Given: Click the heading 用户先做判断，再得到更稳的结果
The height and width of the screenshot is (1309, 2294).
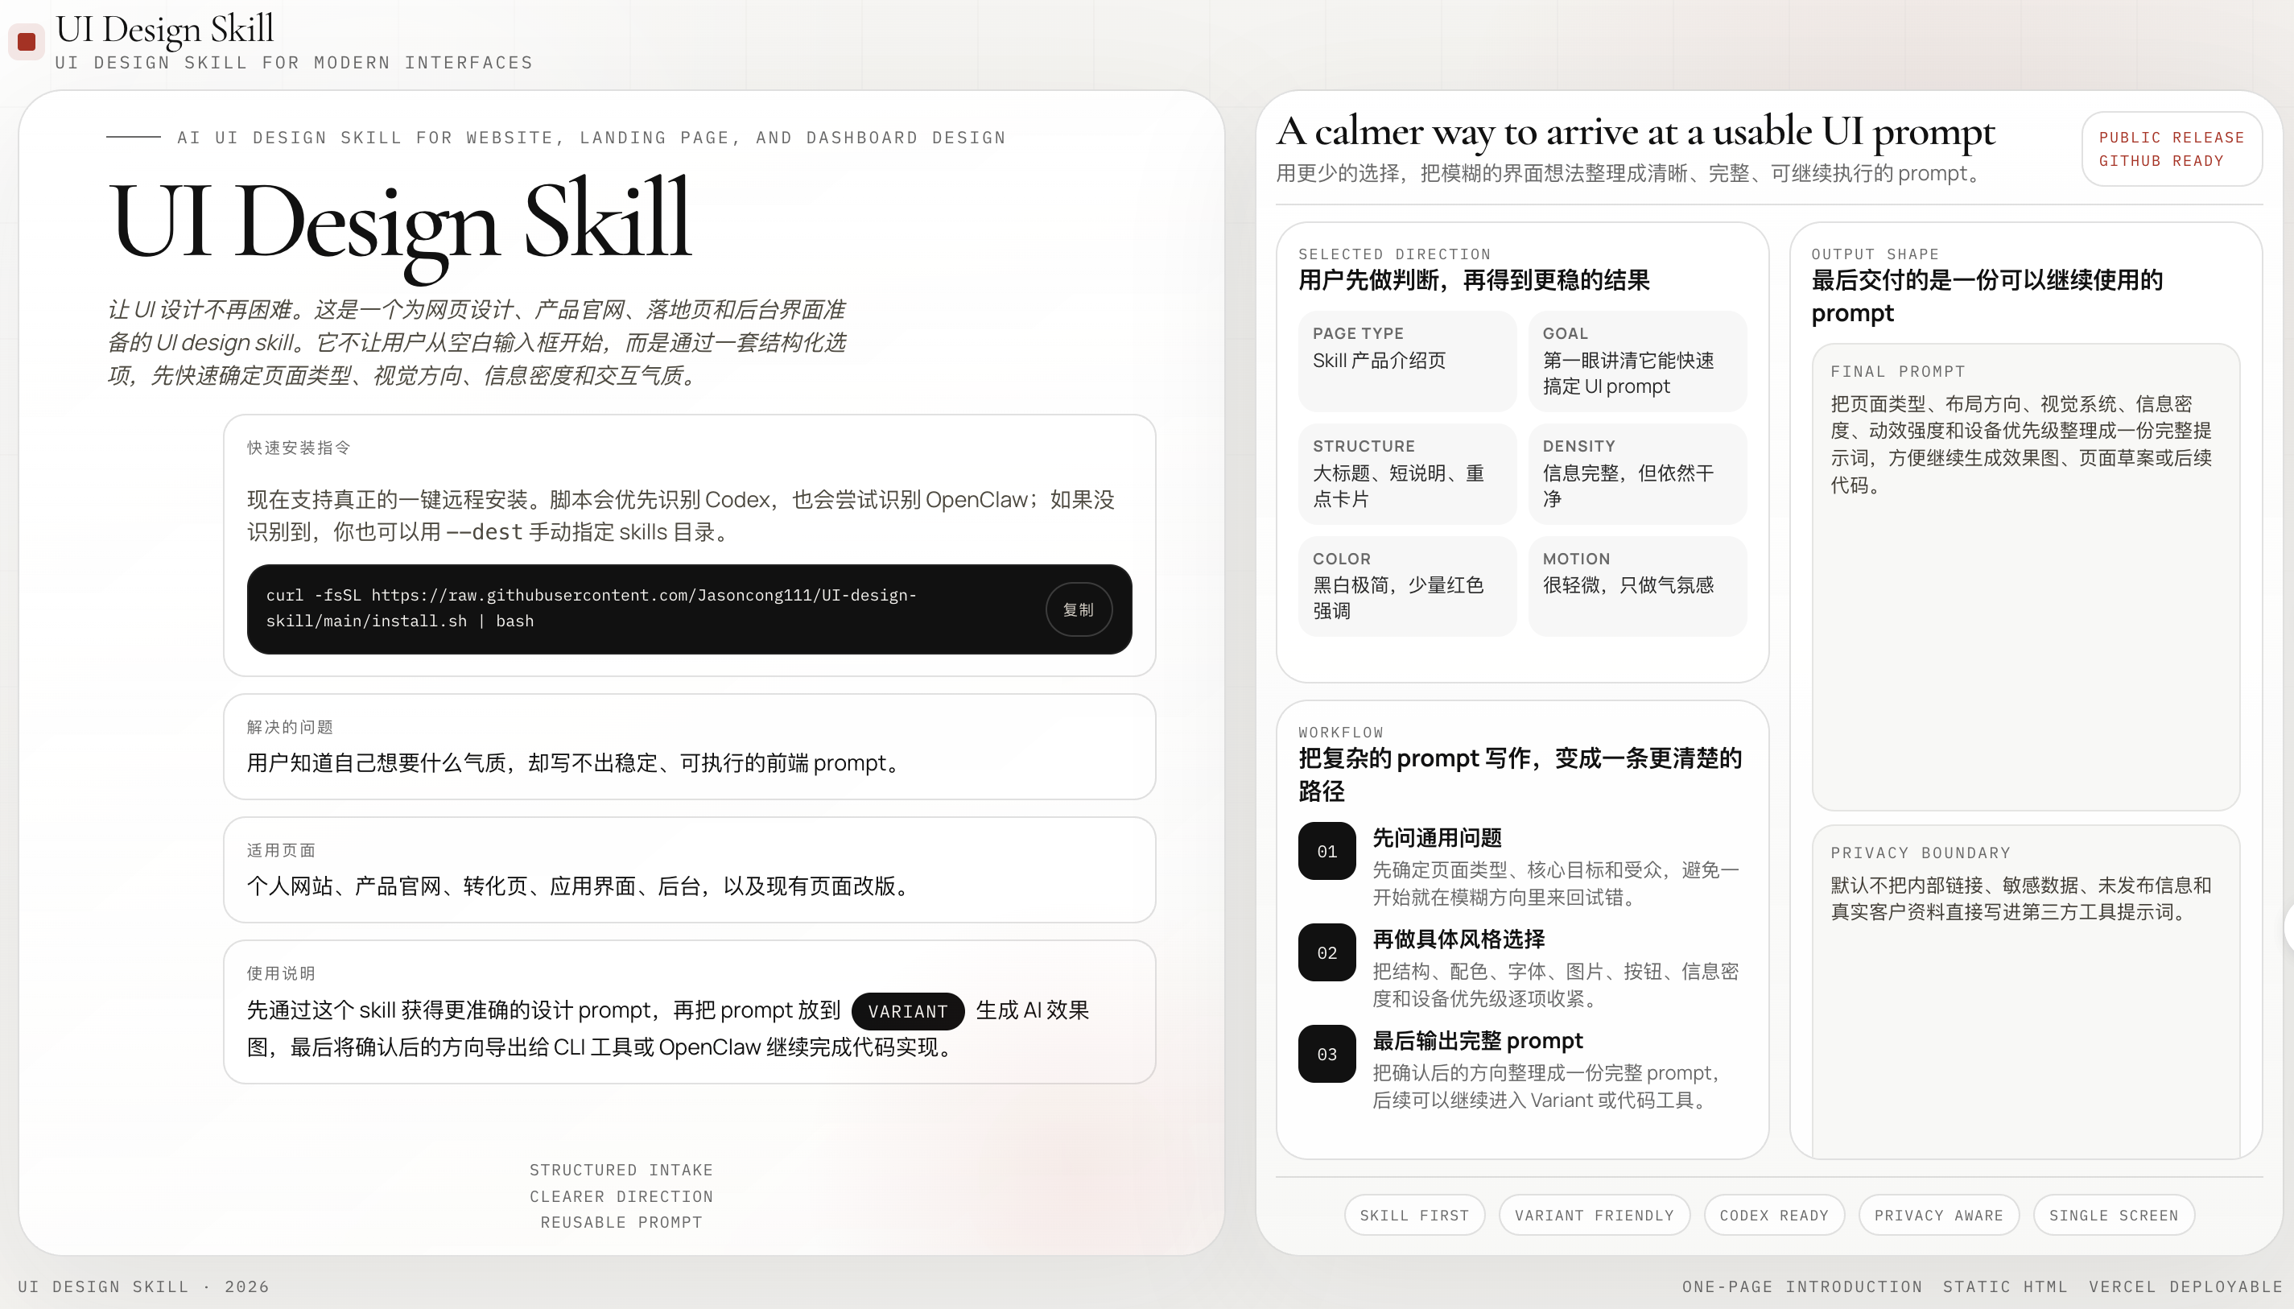Looking at the screenshot, I should click(1473, 280).
